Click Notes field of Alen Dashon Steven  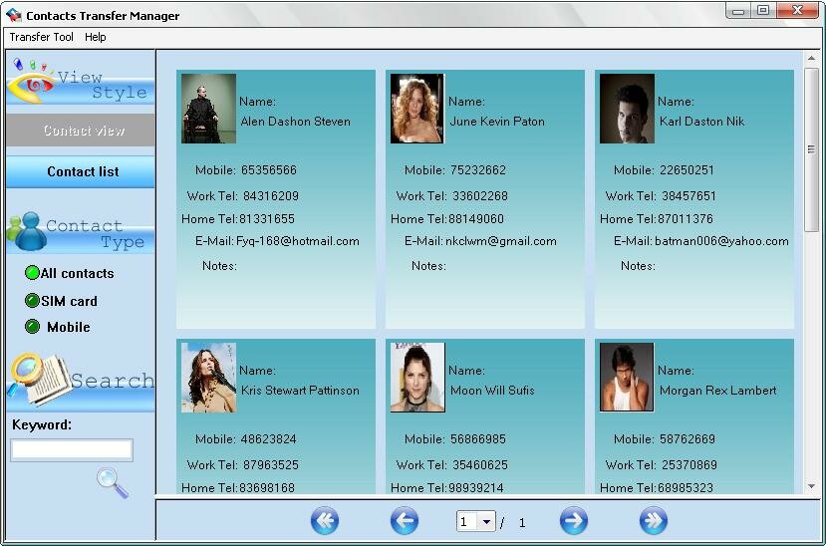[219, 266]
